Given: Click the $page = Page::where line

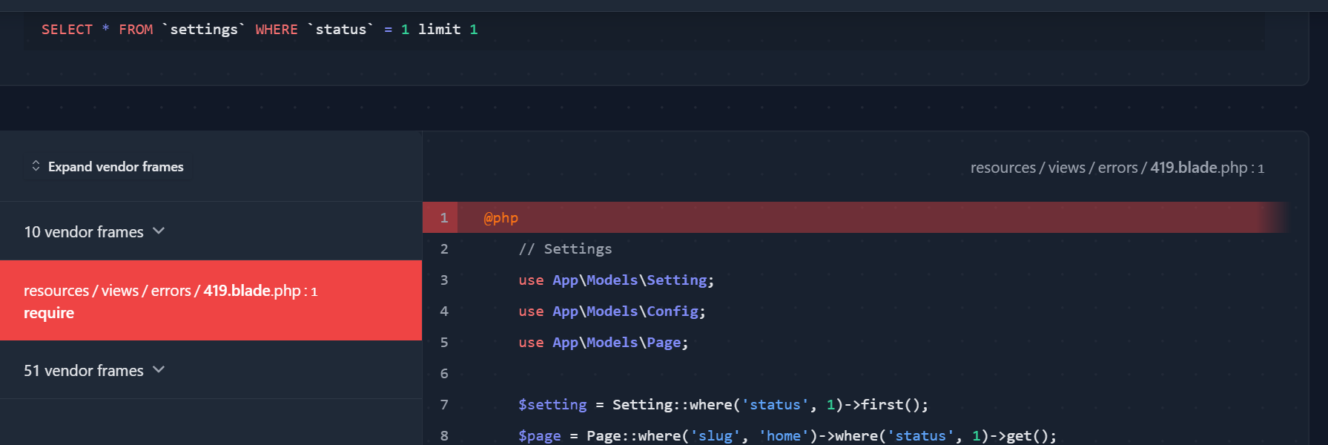Looking at the screenshot, I should (x=787, y=436).
